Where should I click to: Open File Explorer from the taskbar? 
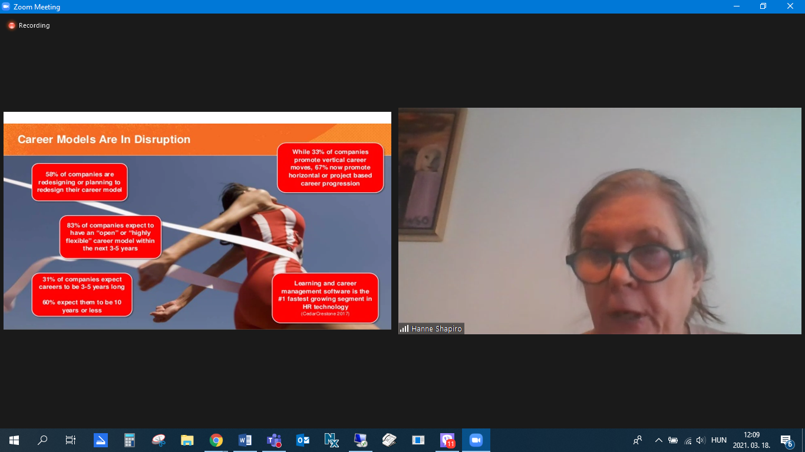[x=187, y=440]
